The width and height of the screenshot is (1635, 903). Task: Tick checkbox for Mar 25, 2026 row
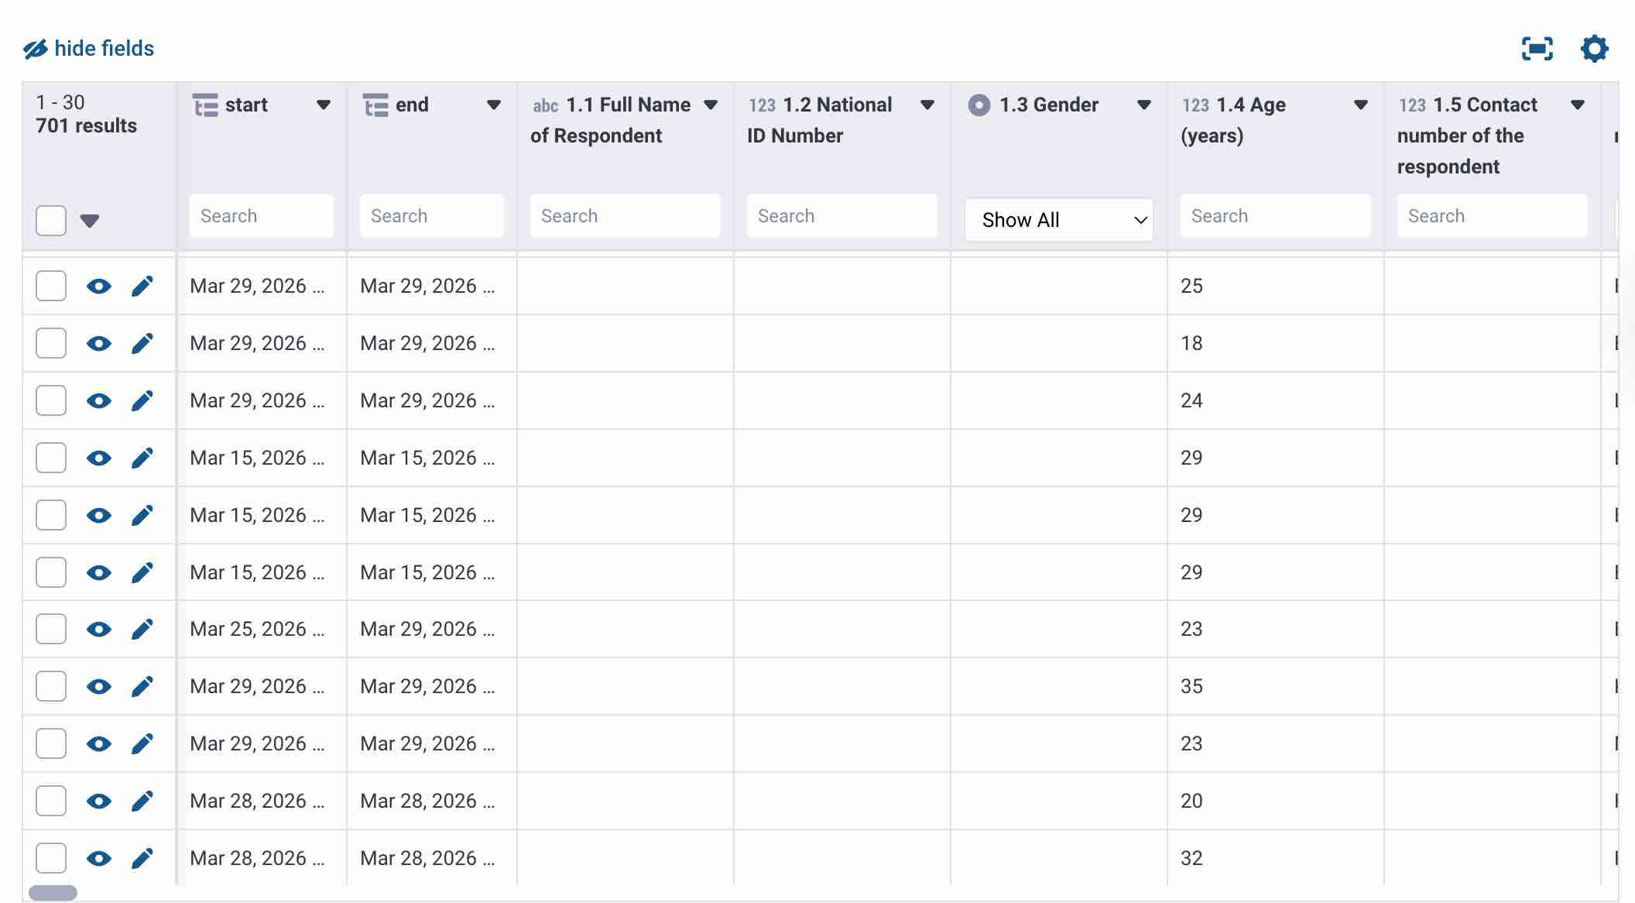point(51,630)
